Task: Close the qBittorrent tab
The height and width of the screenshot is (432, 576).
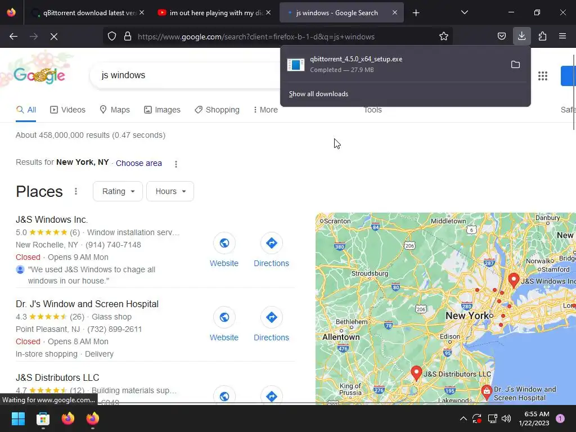Action: coord(142,13)
